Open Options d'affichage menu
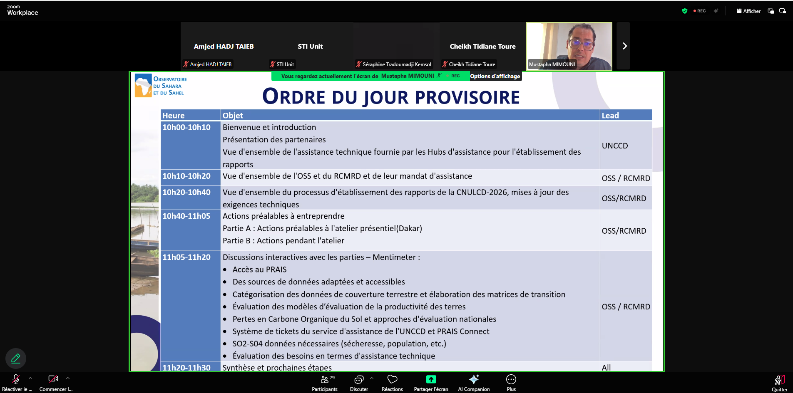 tap(495, 76)
